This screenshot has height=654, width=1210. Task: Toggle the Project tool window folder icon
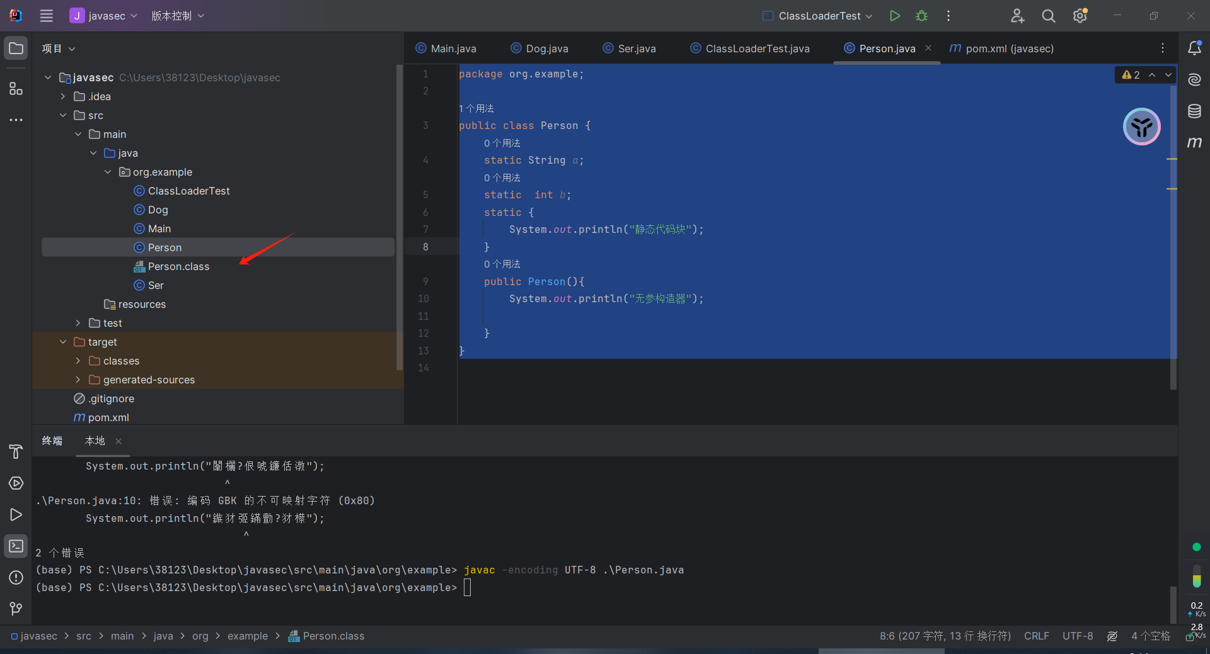click(x=16, y=48)
